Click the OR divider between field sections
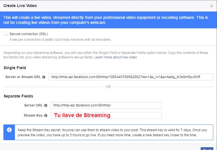The image size is (217, 150). pos(108,87)
